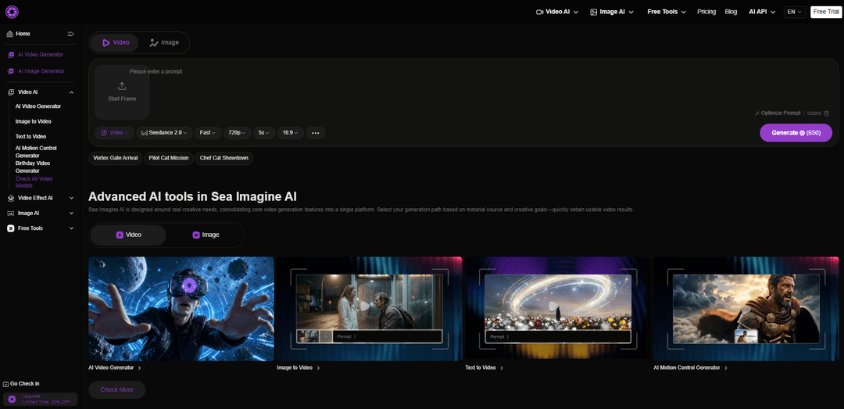The image size is (844, 409).
Task: Open the AI API top dropdown
Action: coord(762,12)
